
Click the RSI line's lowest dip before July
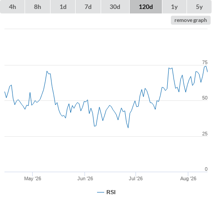(128, 128)
